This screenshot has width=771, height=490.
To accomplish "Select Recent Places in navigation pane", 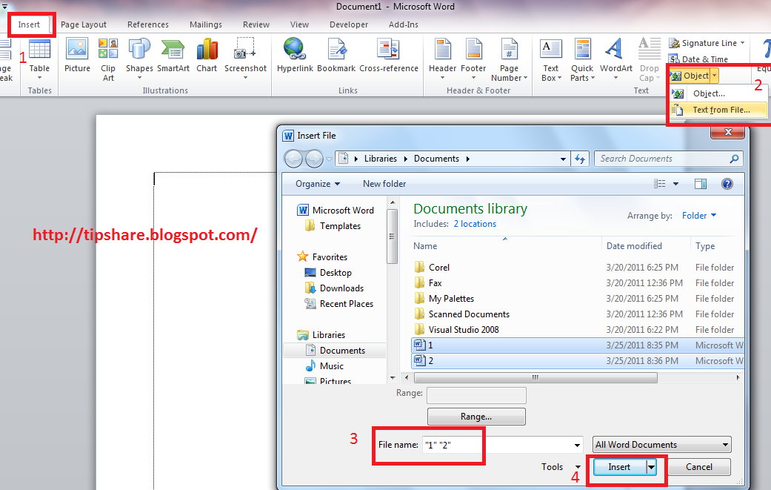I will coord(340,304).
